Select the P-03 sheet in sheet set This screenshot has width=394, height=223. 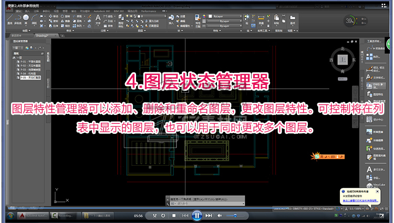tap(29, 70)
